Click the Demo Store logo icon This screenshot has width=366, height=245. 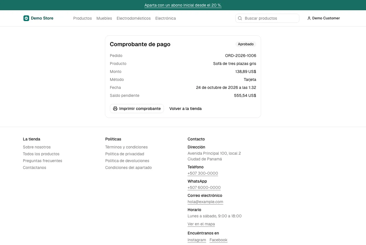pyautogui.click(x=26, y=18)
